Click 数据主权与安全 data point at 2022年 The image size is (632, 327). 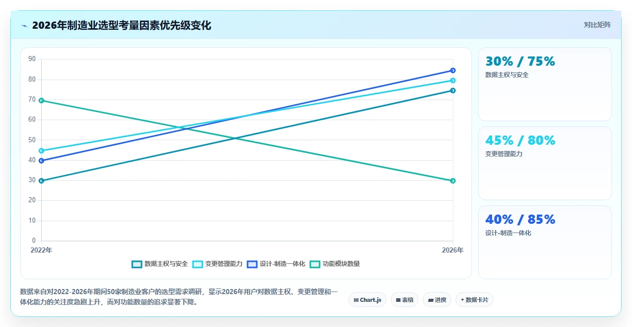(41, 181)
